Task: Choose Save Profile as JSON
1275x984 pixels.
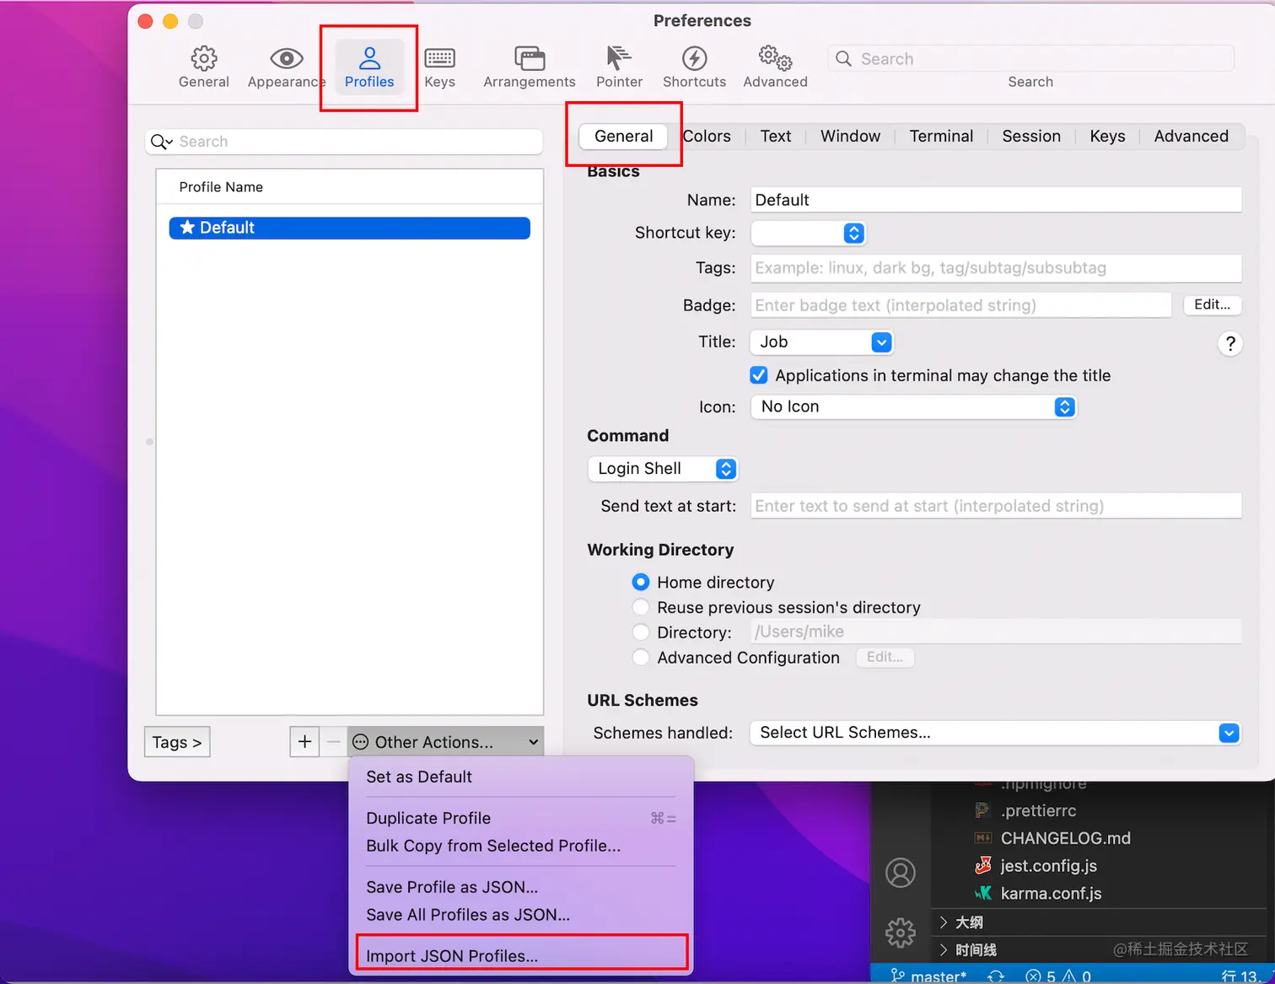Action: [x=521, y=887]
